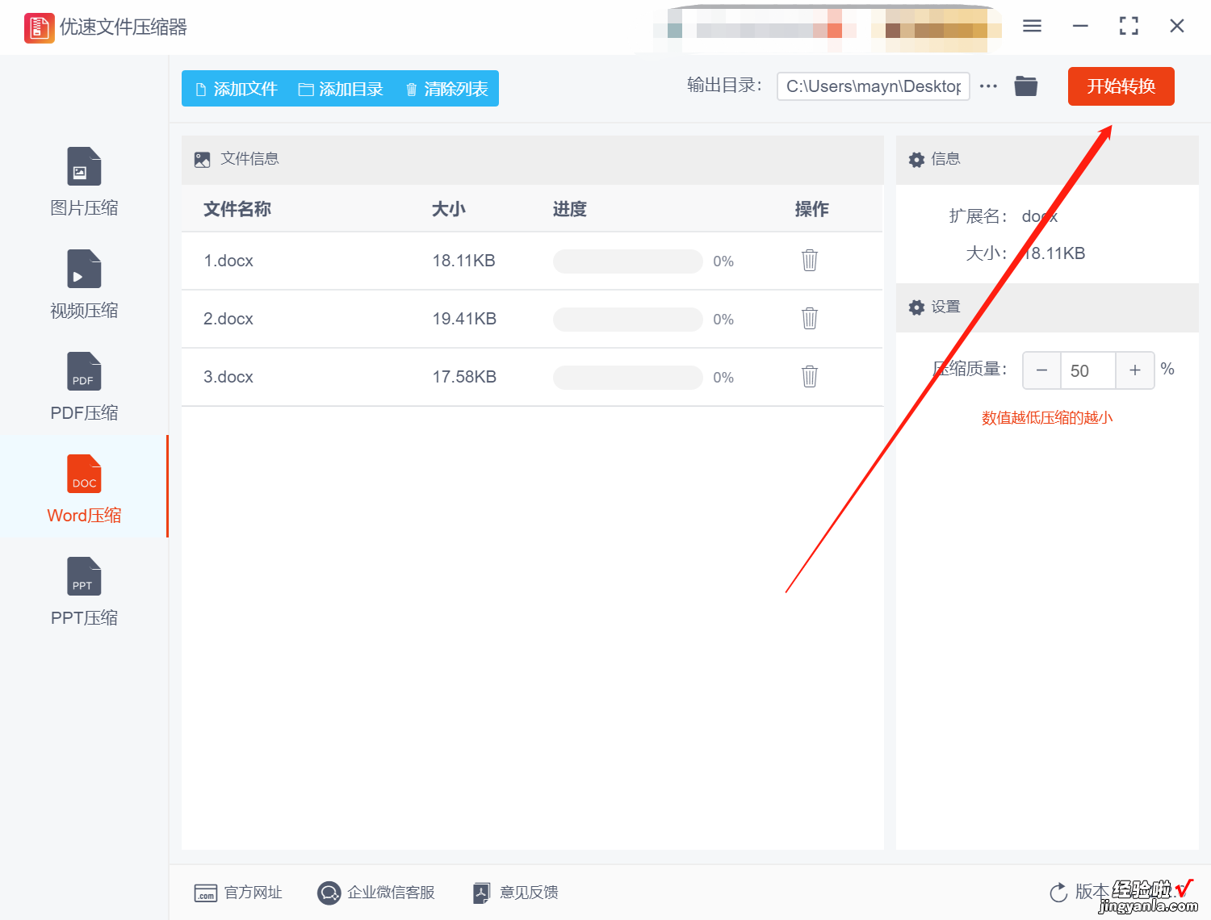Click the 19.41KB size cell

(463, 319)
